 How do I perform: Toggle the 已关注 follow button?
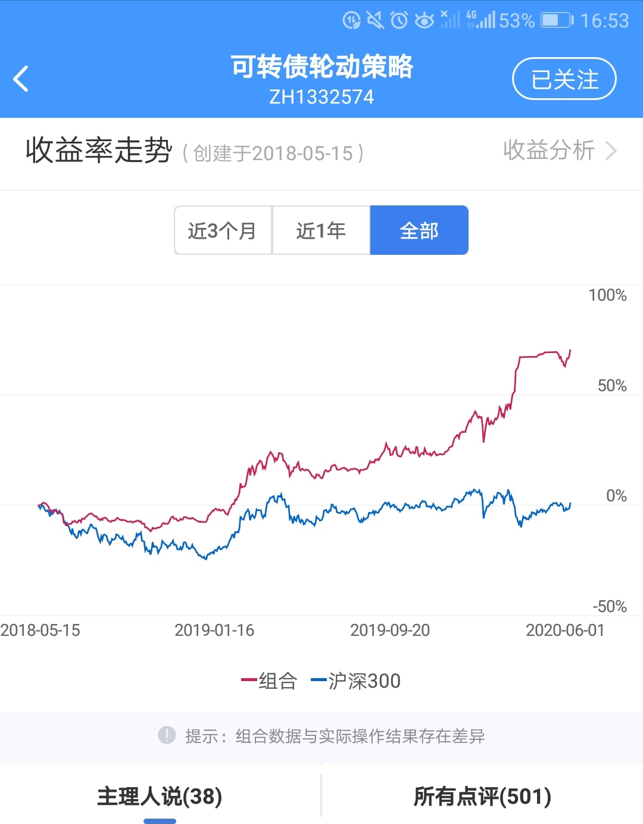(564, 79)
